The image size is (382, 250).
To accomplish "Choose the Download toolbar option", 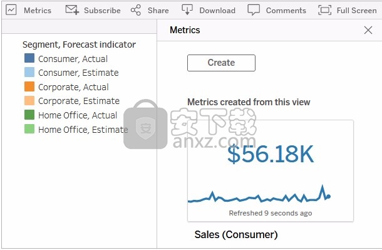I will (x=217, y=11).
